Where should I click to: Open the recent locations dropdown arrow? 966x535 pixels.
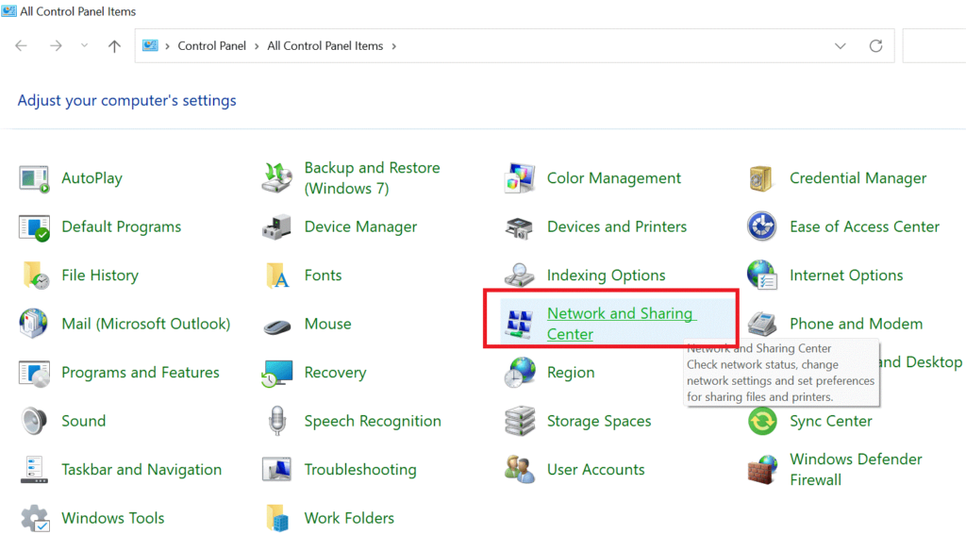coord(84,45)
